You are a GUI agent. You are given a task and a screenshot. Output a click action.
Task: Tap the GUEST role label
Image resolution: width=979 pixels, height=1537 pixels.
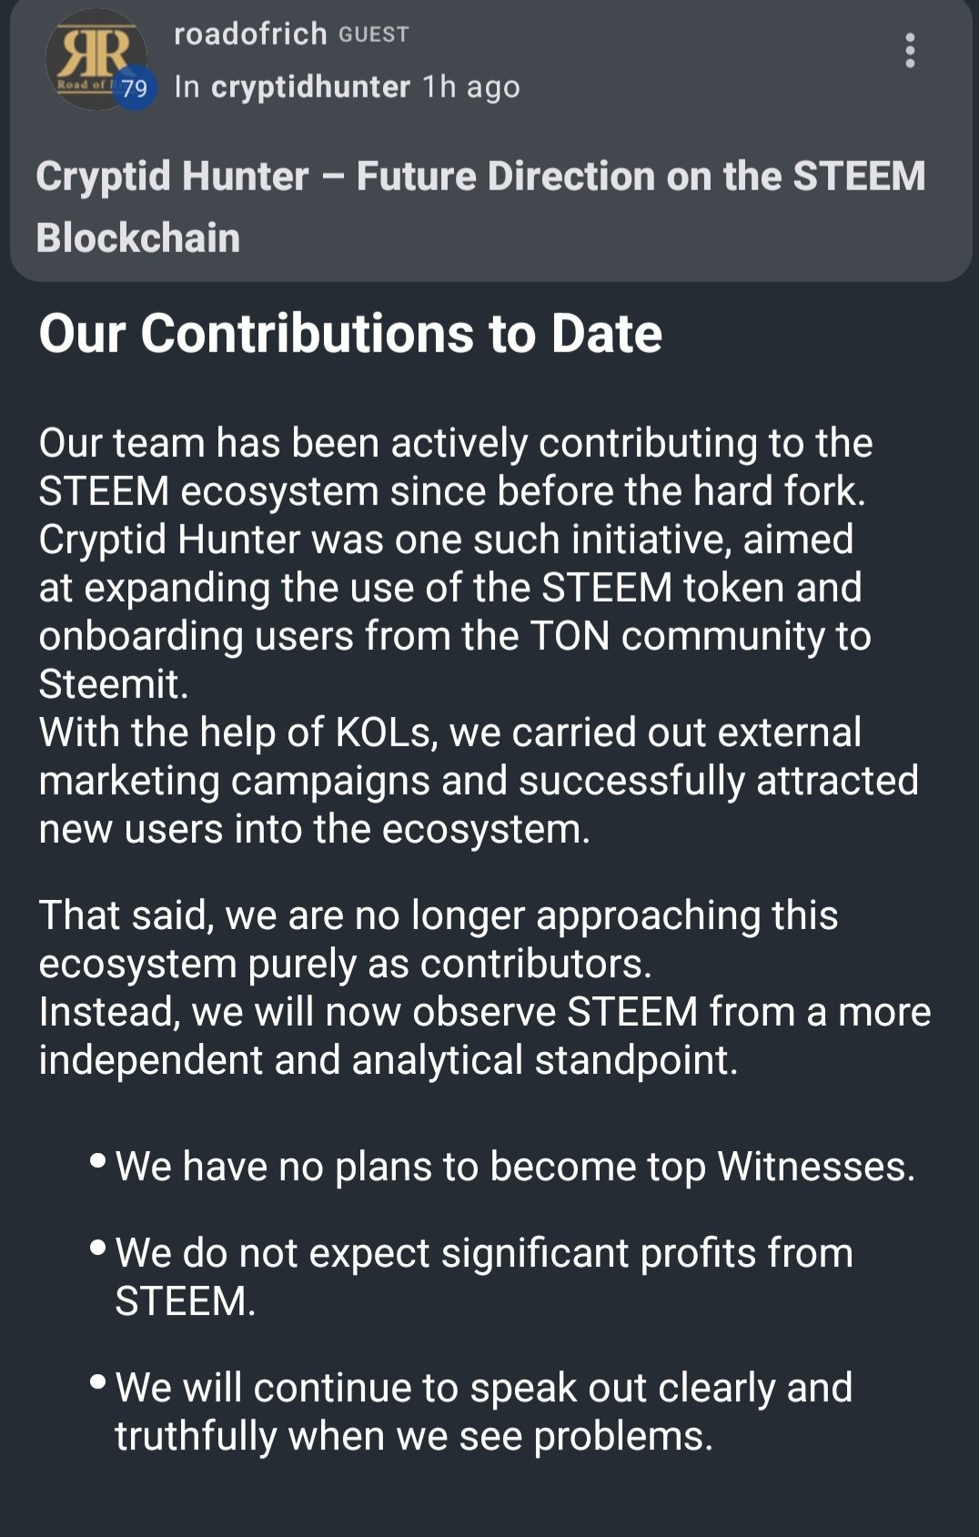pos(374,35)
